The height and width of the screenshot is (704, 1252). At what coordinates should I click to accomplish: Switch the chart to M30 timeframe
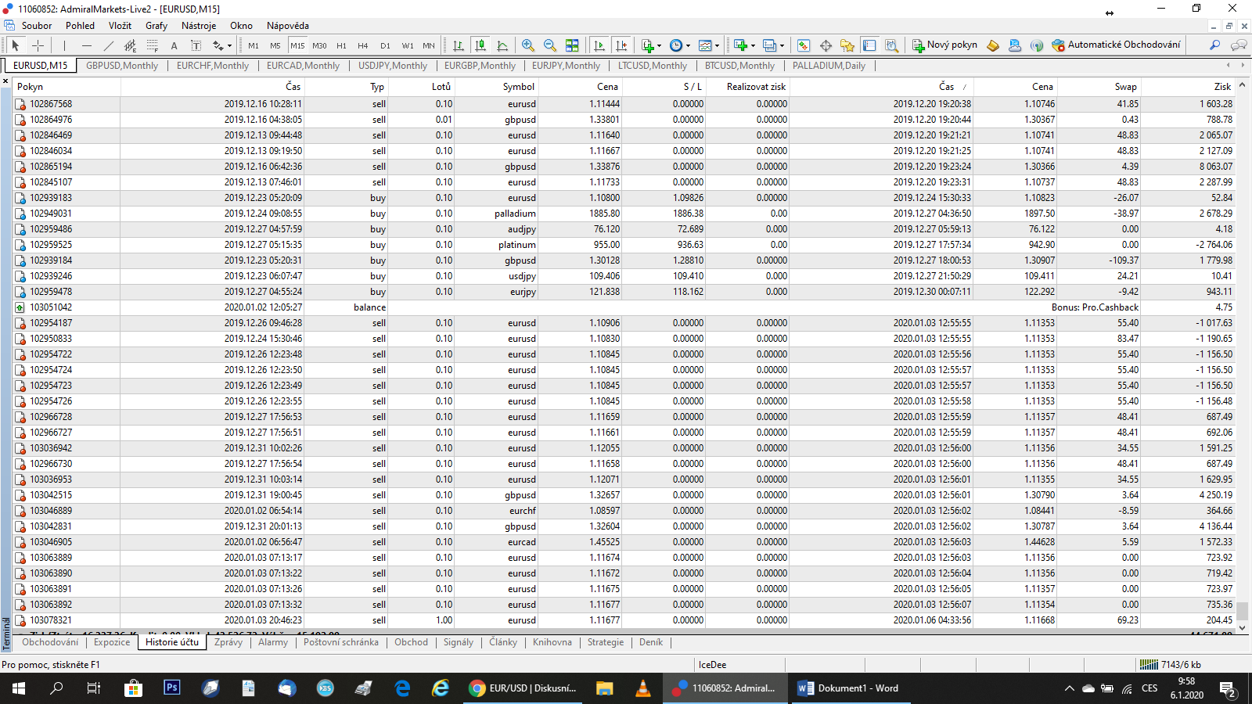pyautogui.click(x=319, y=45)
